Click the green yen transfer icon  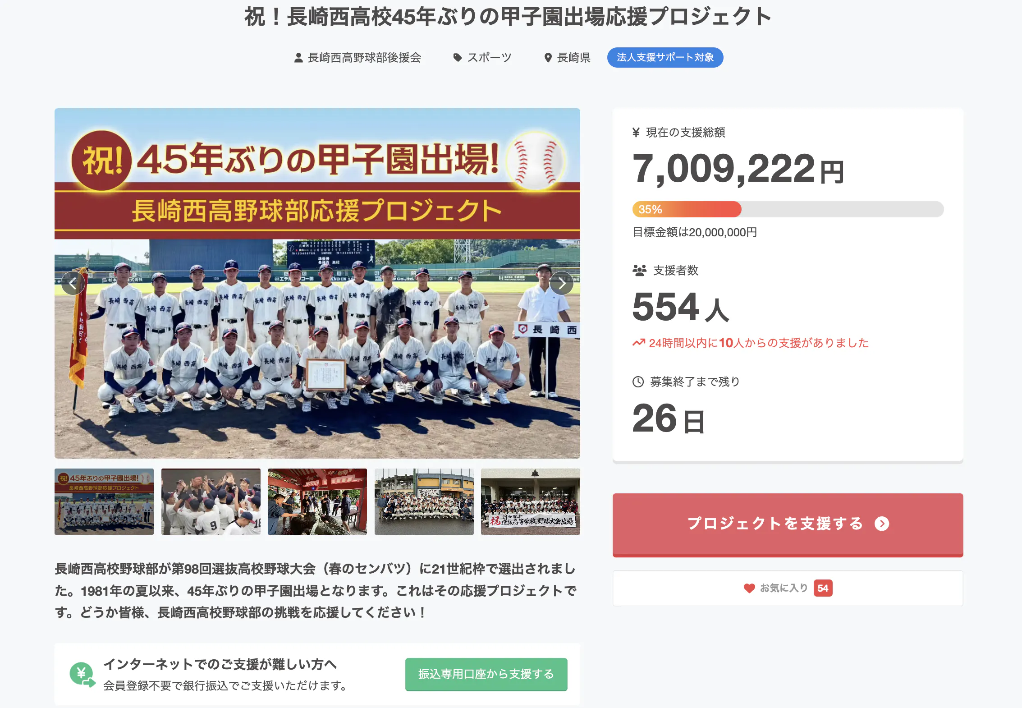(x=82, y=675)
